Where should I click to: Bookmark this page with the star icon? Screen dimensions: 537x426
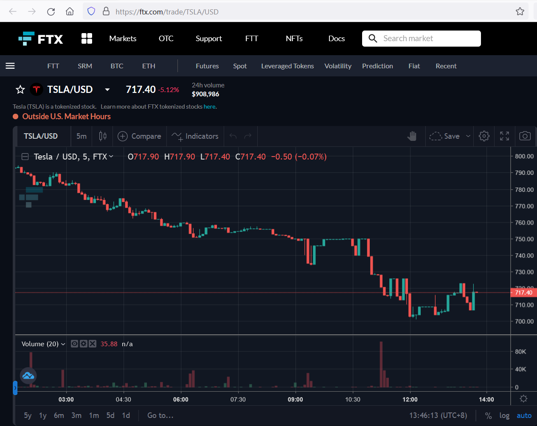pos(520,11)
